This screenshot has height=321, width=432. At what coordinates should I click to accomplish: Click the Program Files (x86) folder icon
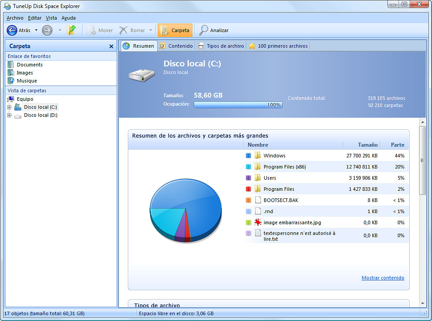[x=257, y=167]
